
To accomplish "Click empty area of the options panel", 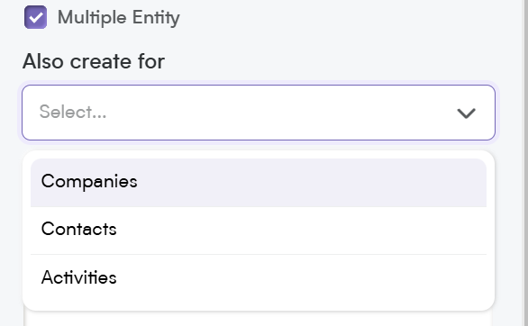I will pos(259,306).
